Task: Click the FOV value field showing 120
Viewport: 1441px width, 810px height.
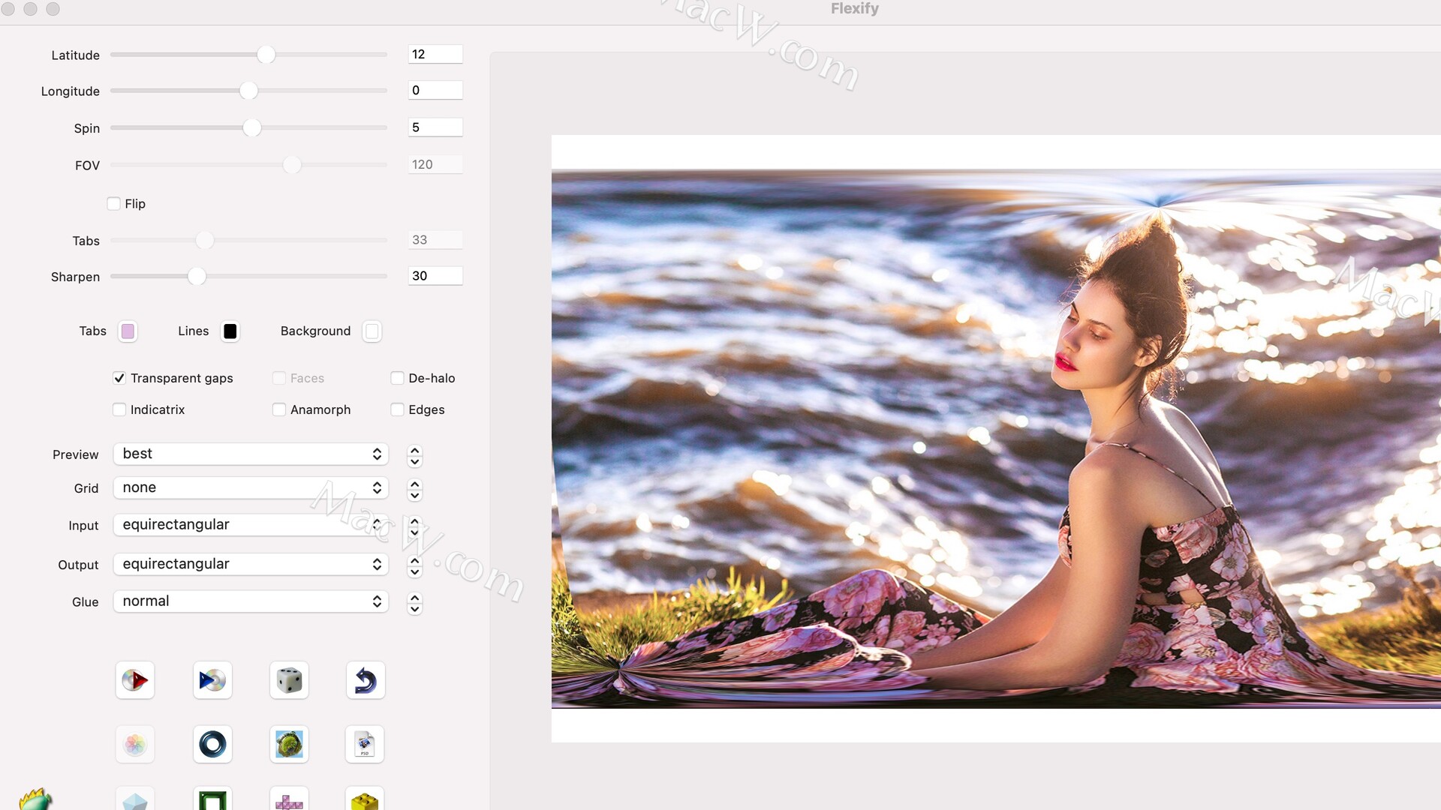Action: (435, 164)
